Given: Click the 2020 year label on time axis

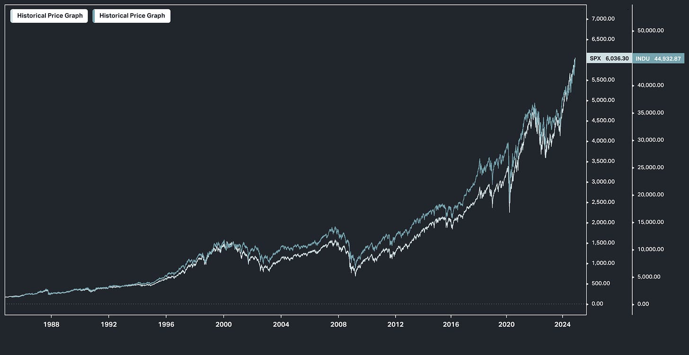Looking at the screenshot, I should pyautogui.click(x=506, y=324).
